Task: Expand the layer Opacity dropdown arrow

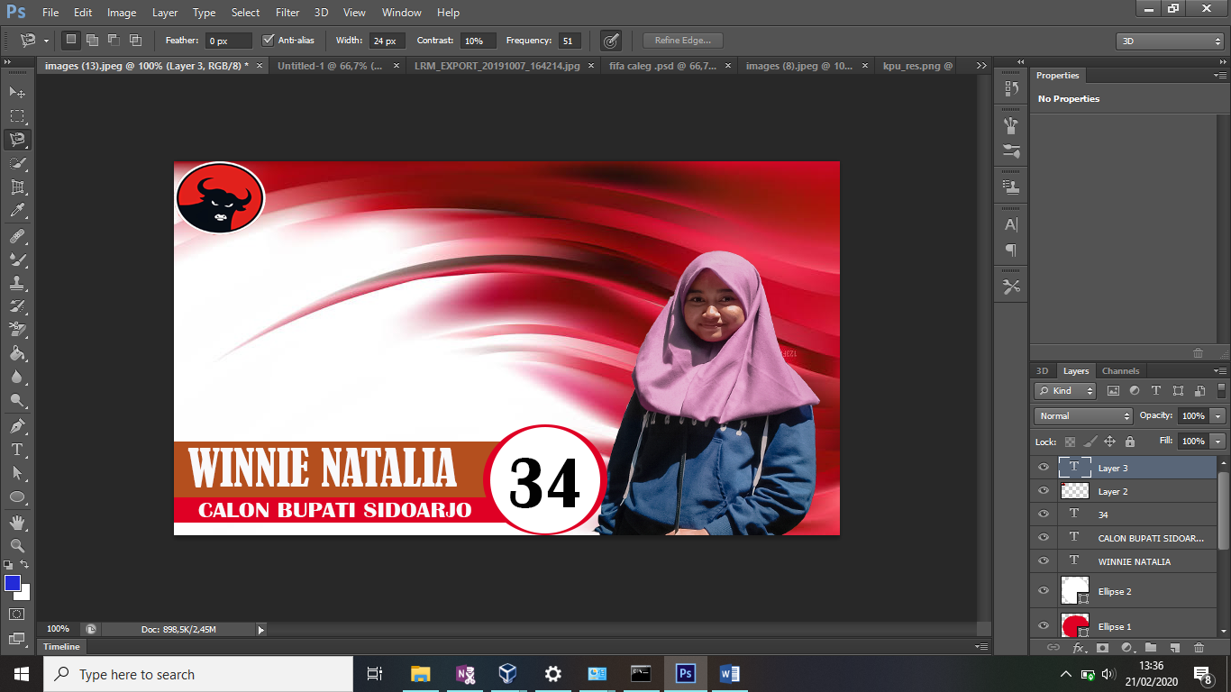Action: click(1218, 416)
